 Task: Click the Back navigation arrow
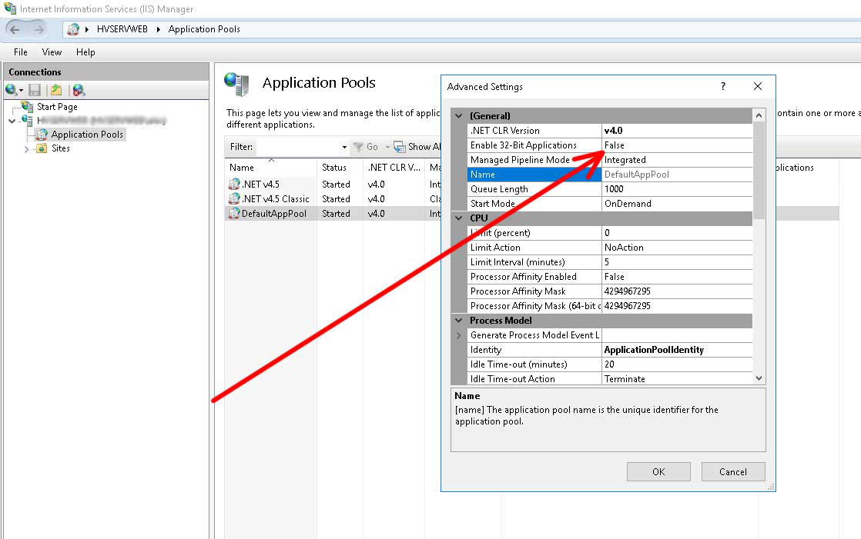point(15,30)
